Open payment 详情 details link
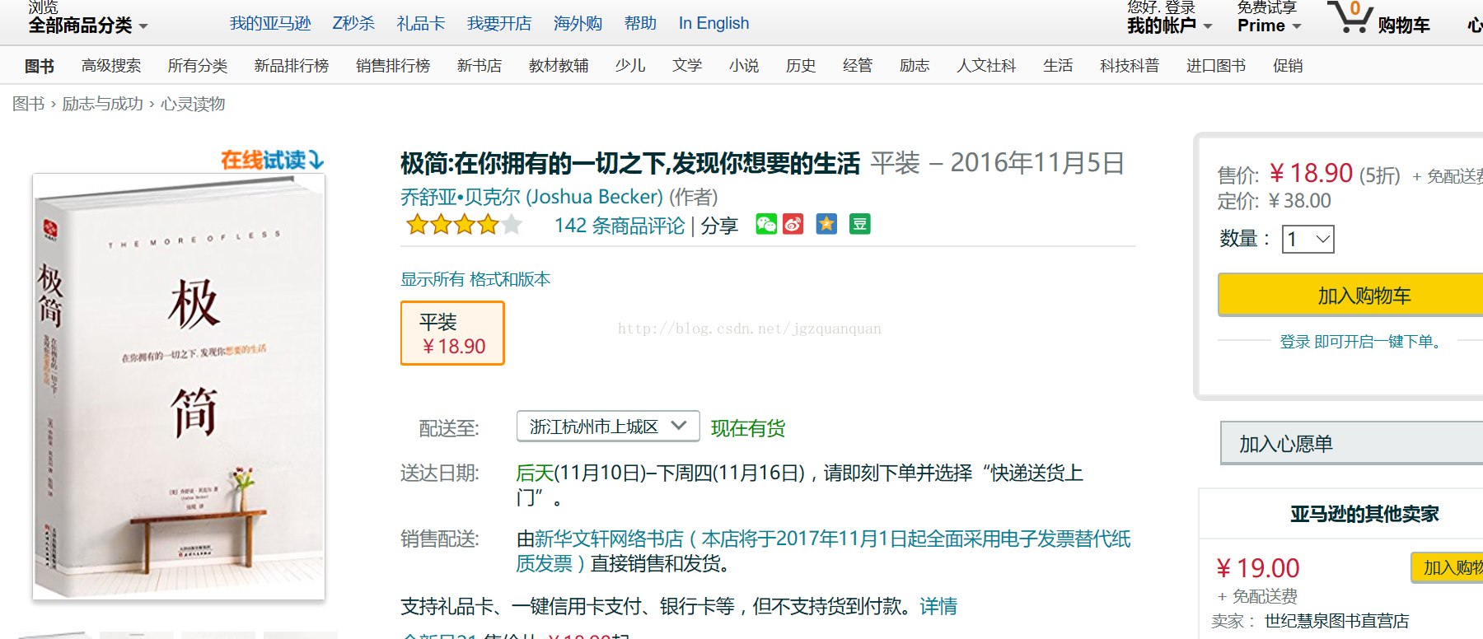This screenshot has height=639, width=1483. (938, 606)
